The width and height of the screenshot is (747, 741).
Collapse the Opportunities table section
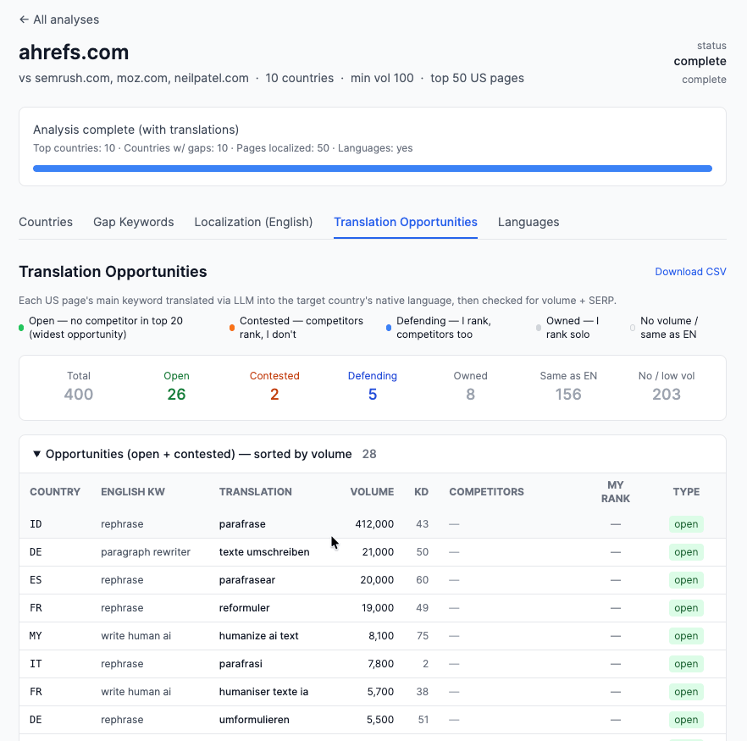tap(36, 454)
